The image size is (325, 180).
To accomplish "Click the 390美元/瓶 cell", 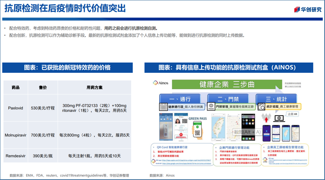I will (43, 156).
